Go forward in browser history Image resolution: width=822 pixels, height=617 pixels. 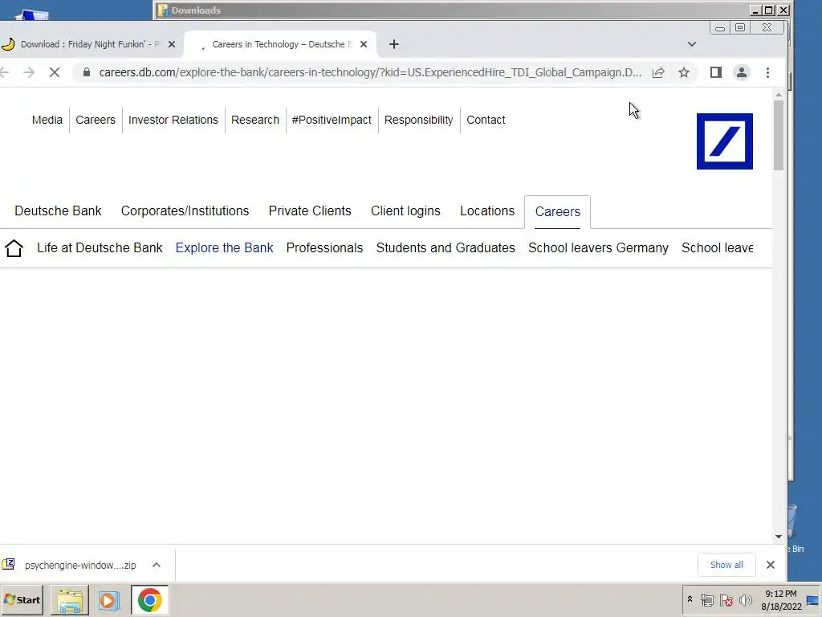click(30, 72)
